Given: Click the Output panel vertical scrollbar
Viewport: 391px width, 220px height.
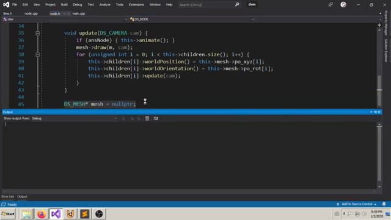Looking at the screenshot, I should 379,154.
